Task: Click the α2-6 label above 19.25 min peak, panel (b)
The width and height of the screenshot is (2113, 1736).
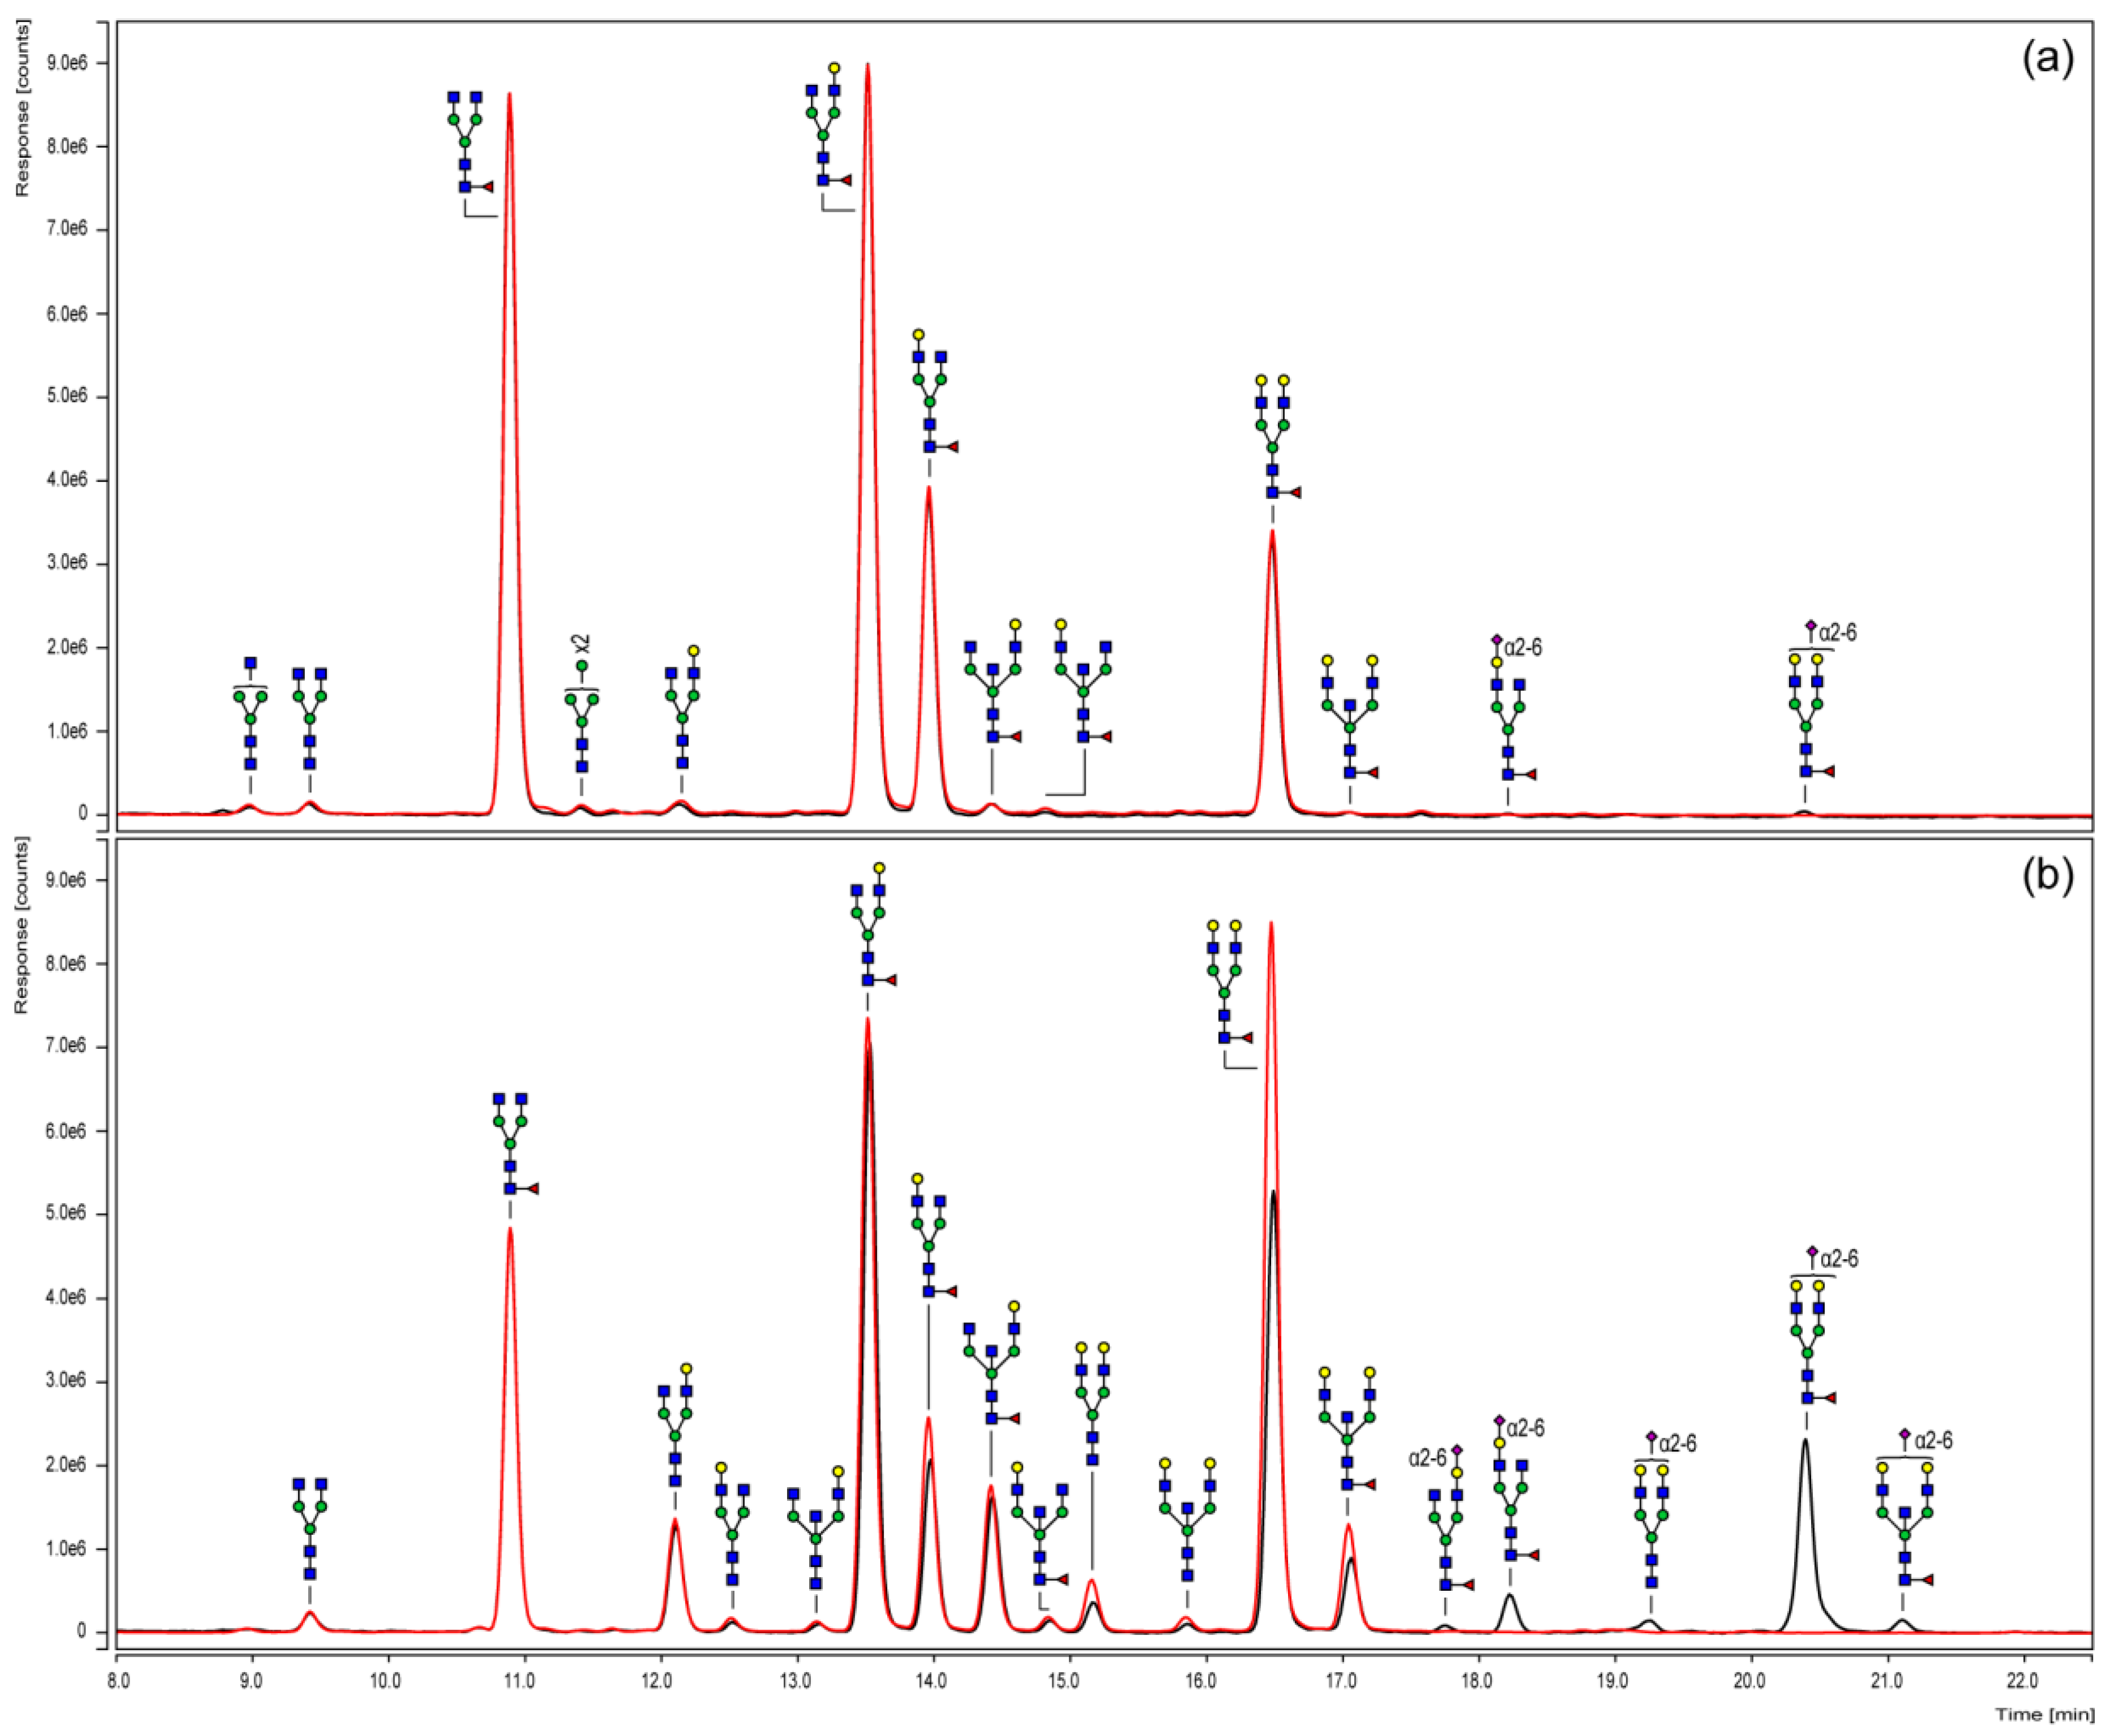Action: click(1678, 1444)
